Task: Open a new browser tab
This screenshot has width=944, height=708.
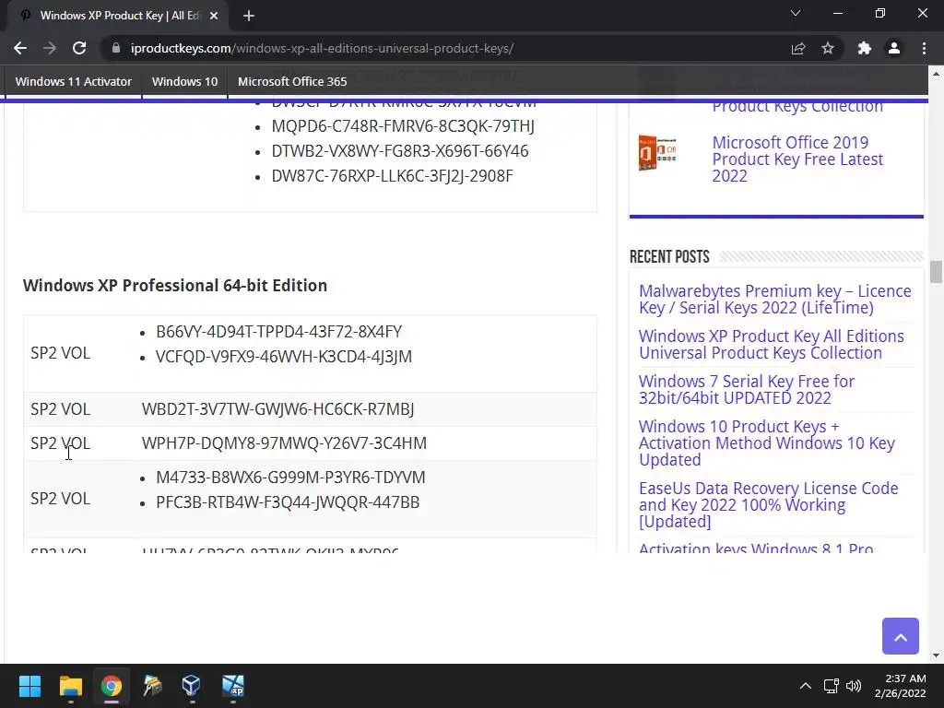Action: pos(249,16)
